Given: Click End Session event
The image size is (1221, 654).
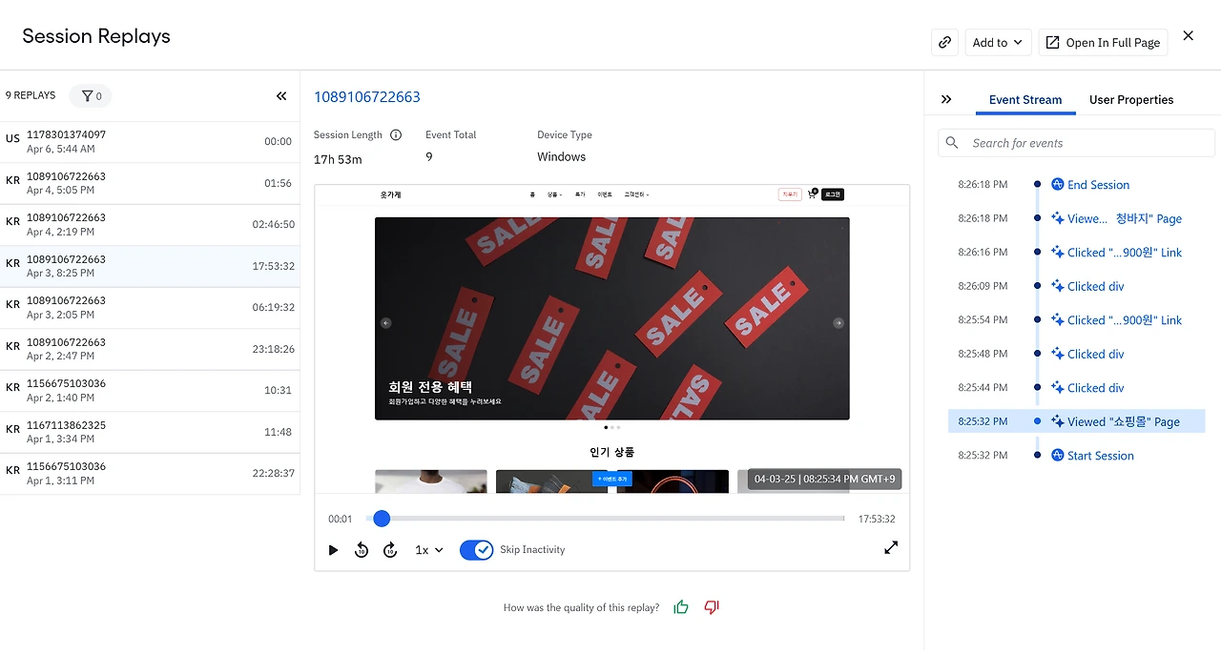Looking at the screenshot, I should [1098, 185].
